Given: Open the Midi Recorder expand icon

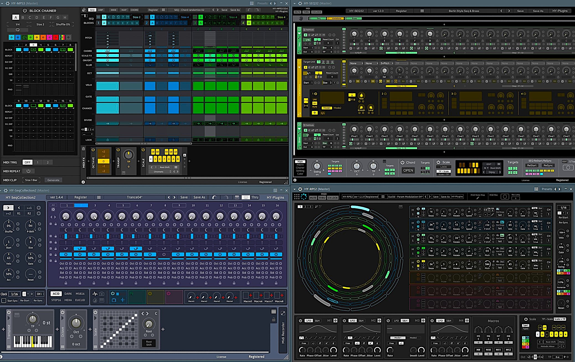Looking at the screenshot, I should pyautogui.click(x=283, y=313).
